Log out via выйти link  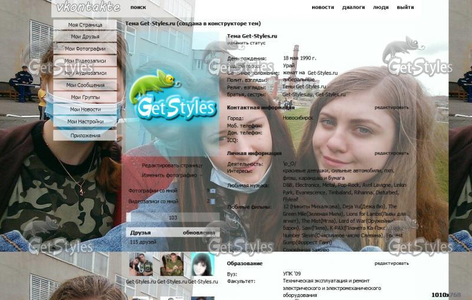(x=405, y=8)
